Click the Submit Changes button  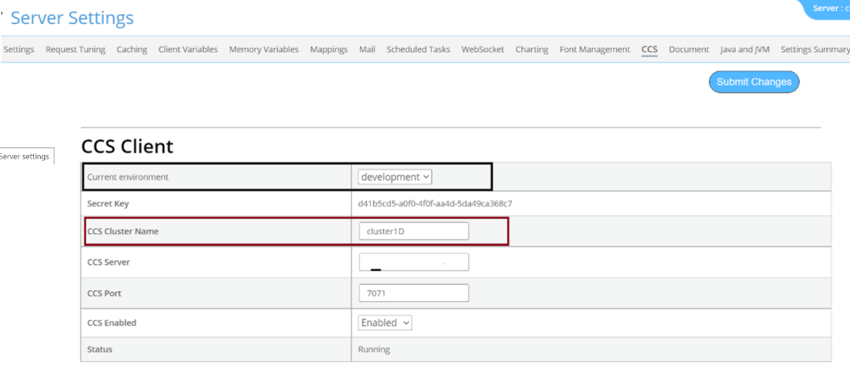point(753,81)
